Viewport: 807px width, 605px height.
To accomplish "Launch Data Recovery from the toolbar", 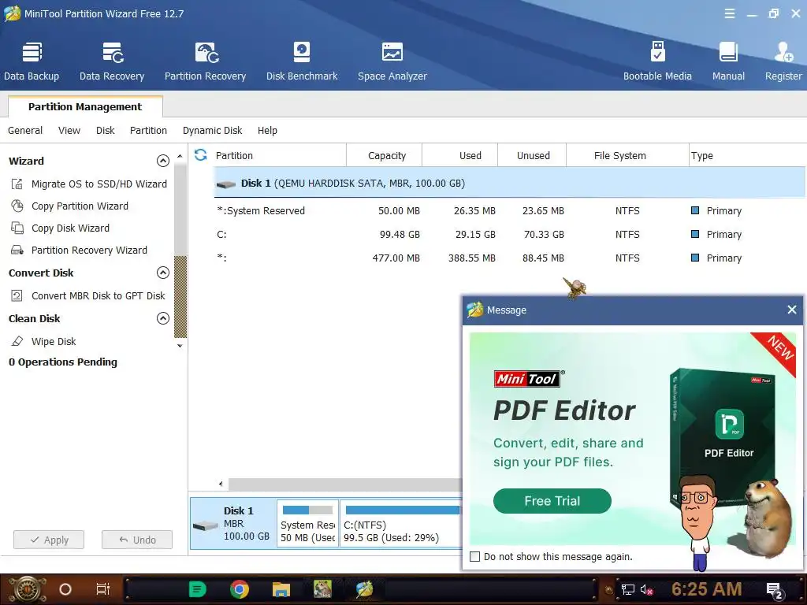I will point(112,61).
